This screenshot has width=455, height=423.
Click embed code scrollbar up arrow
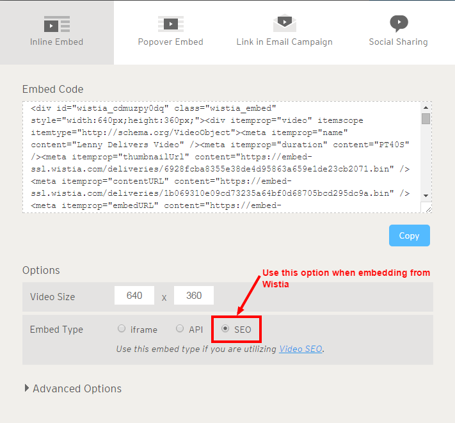426,108
